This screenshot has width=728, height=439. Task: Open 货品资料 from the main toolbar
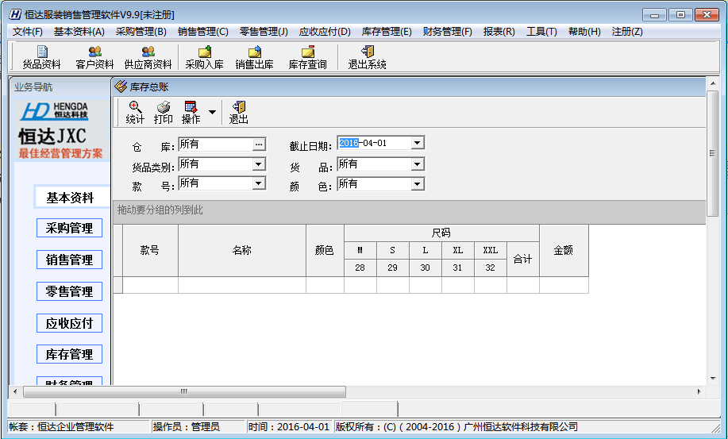click(x=41, y=57)
